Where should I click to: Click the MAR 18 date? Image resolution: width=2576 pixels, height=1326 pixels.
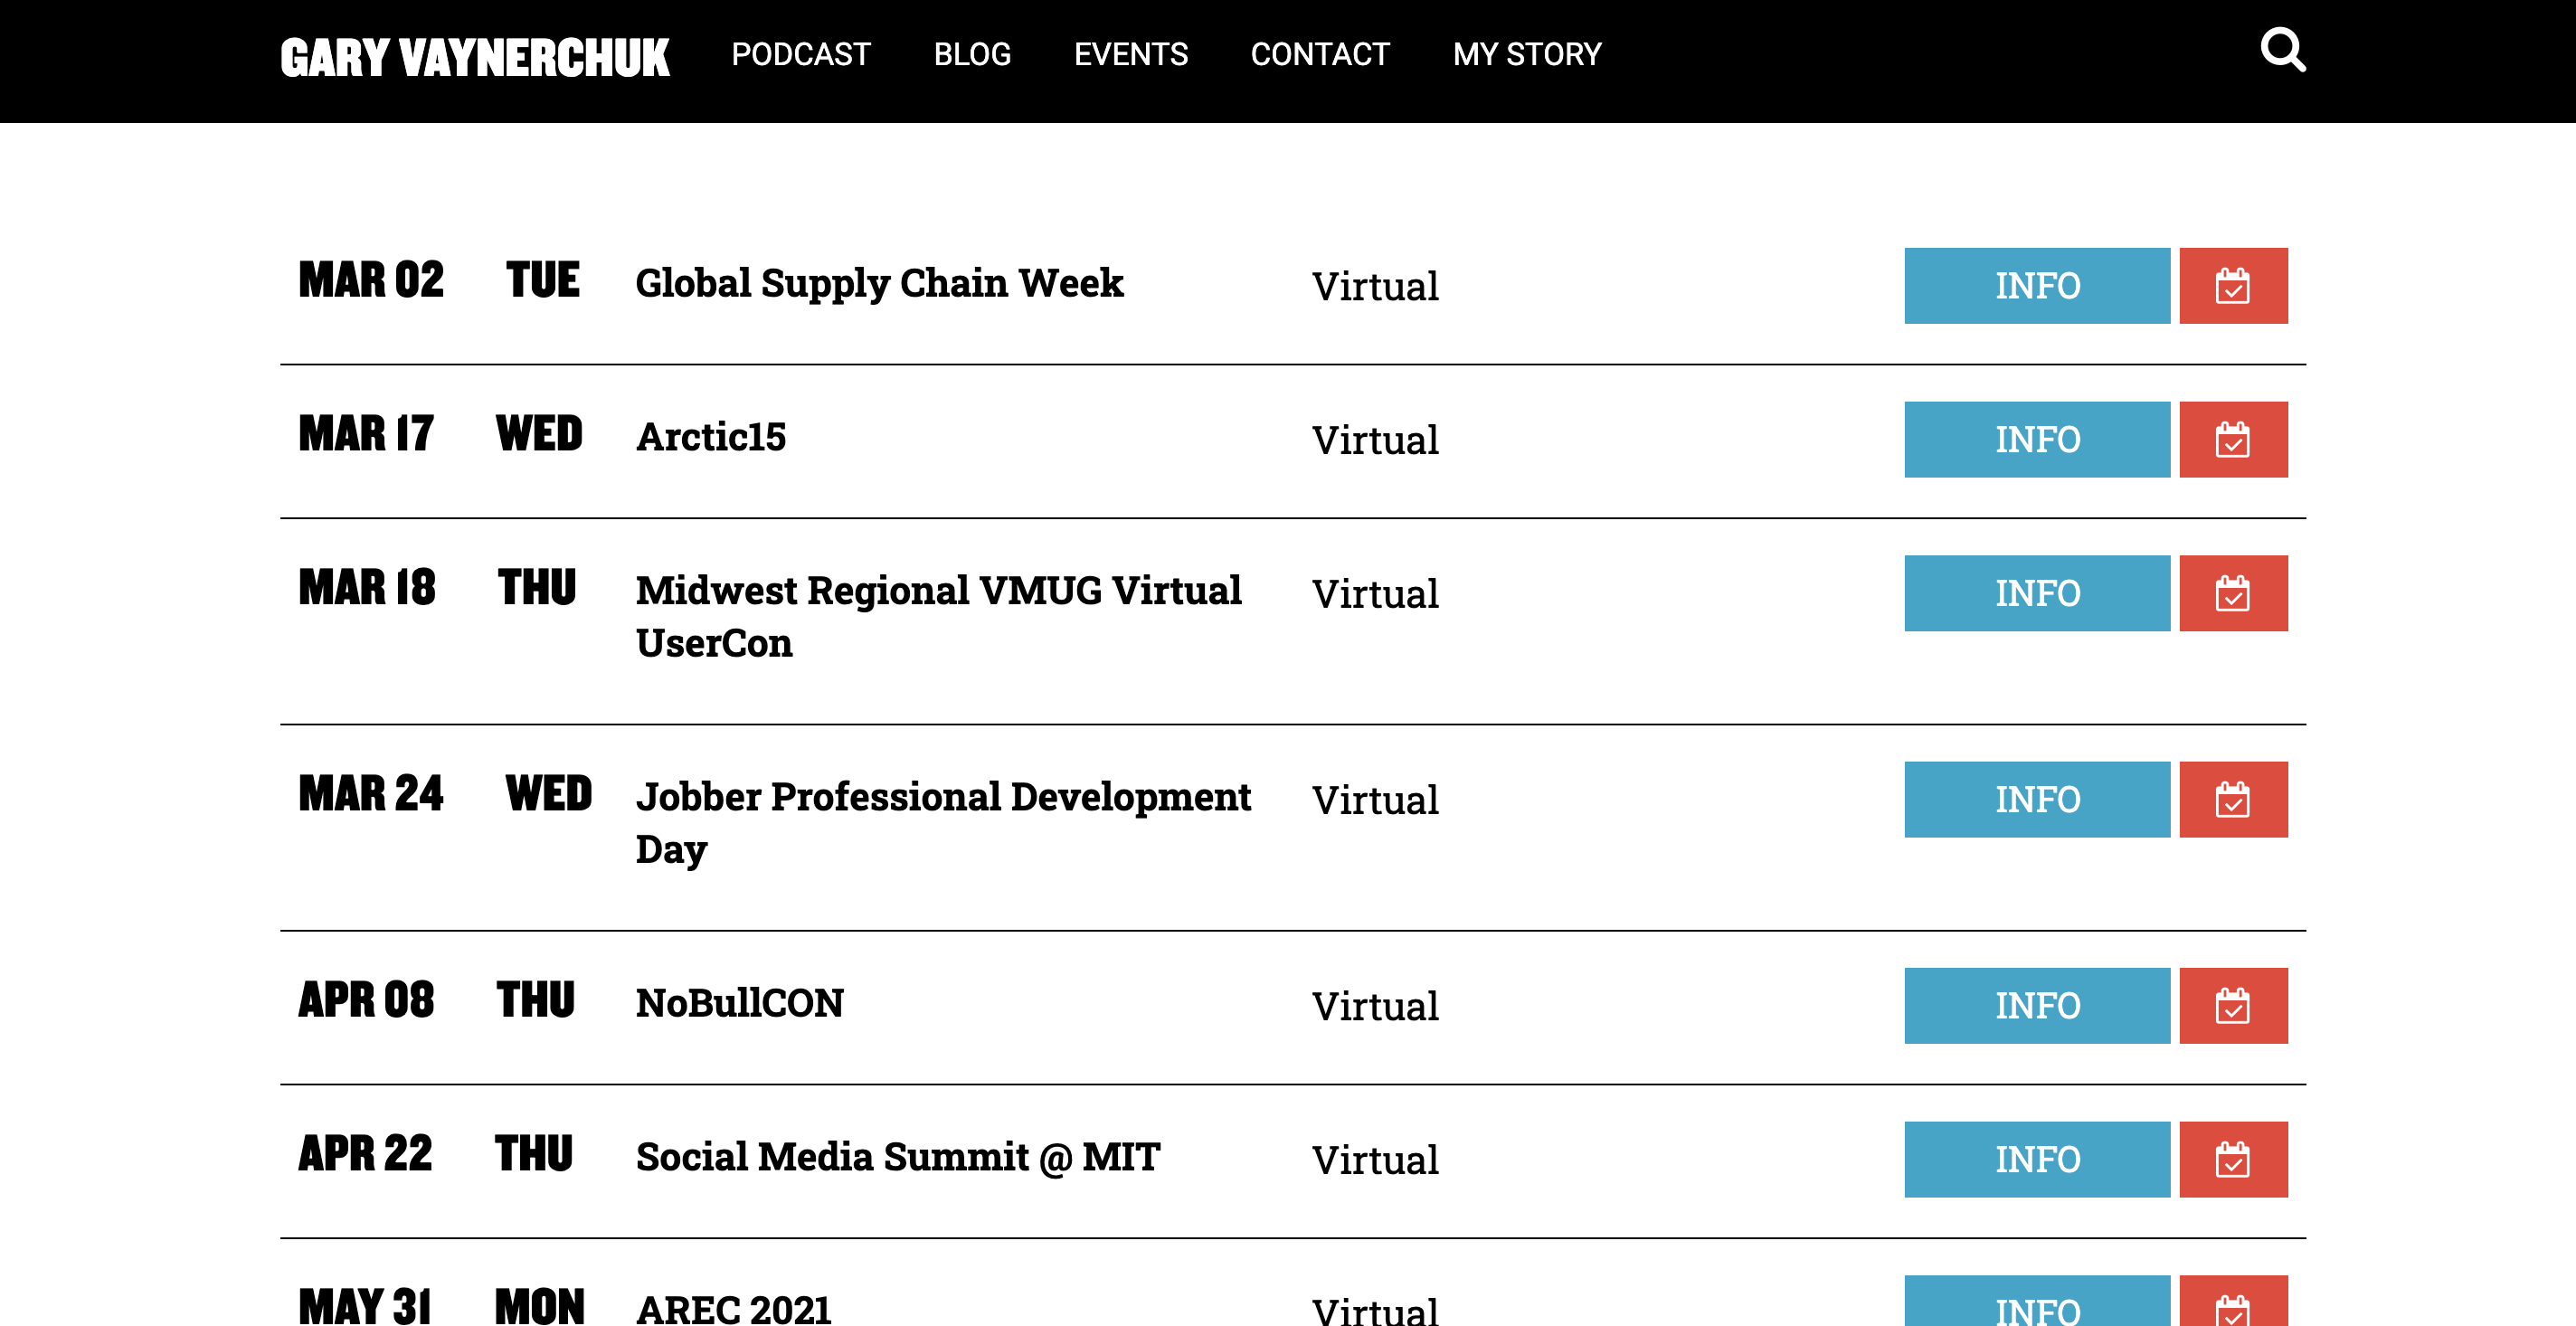367,588
